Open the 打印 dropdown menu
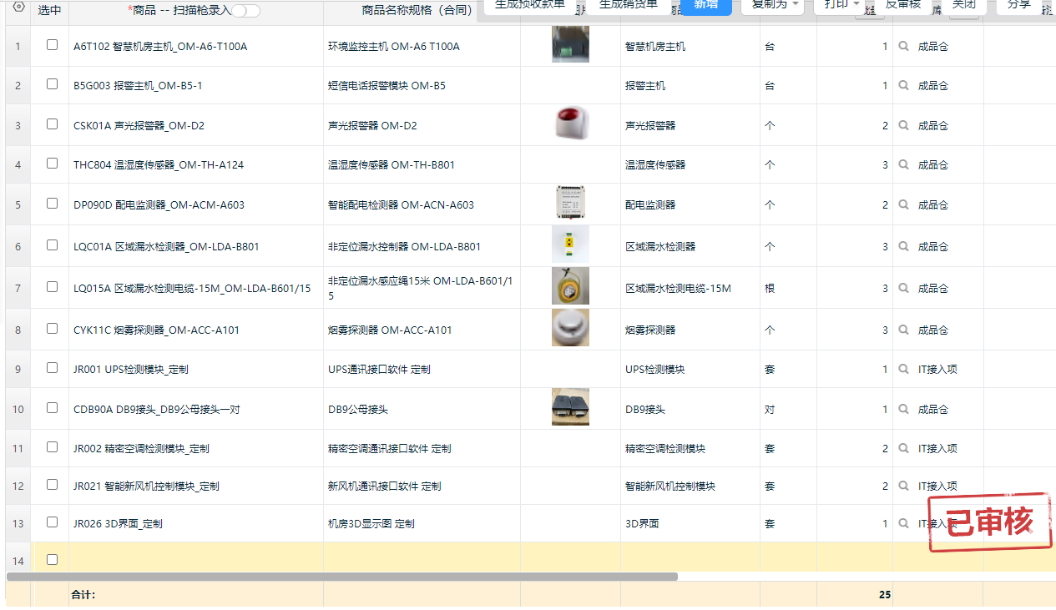This screenshot has height=610, width=1056. tap(841, 5)
